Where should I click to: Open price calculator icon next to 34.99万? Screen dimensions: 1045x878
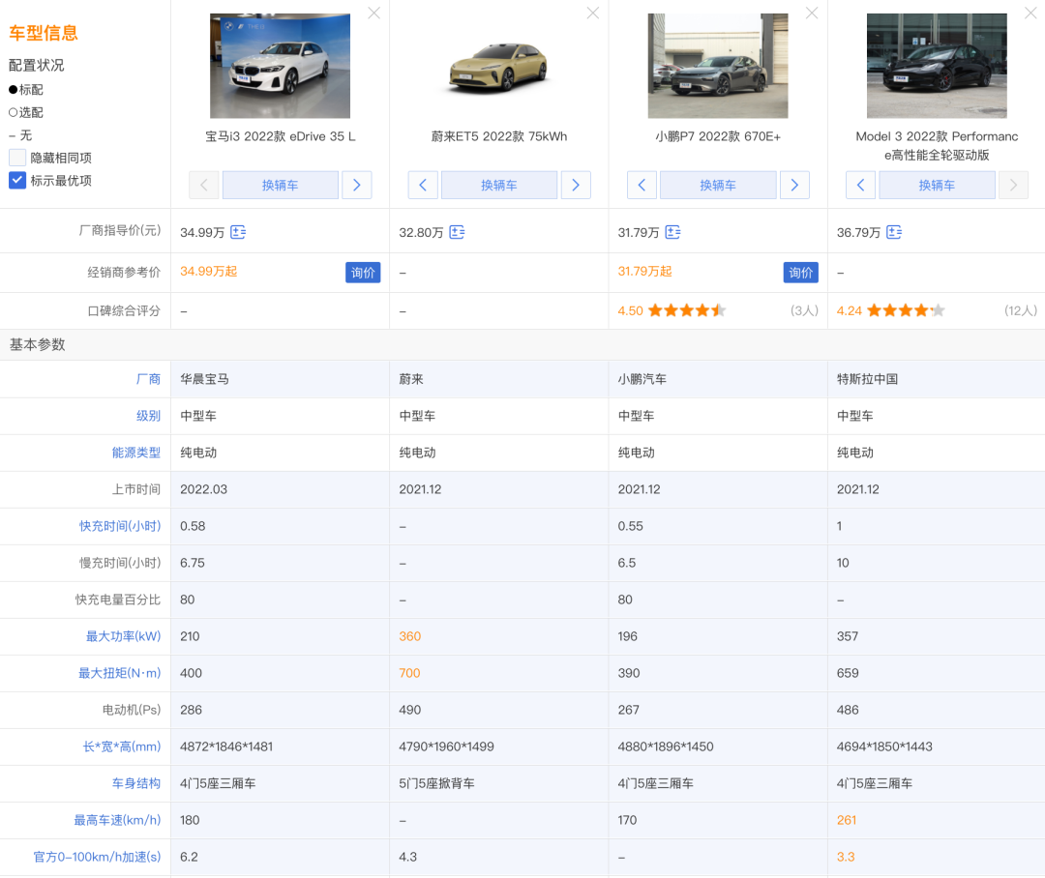pos(238,232)
